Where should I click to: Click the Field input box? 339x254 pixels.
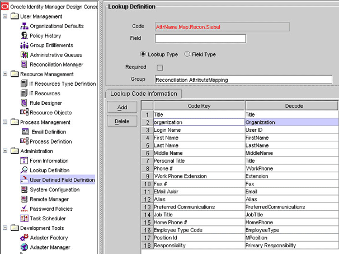(x=200, y=39)
